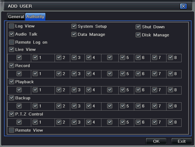Toggle select-all for P.T.Z channels 1-4
195x147 pixels.
pos(19,122)
